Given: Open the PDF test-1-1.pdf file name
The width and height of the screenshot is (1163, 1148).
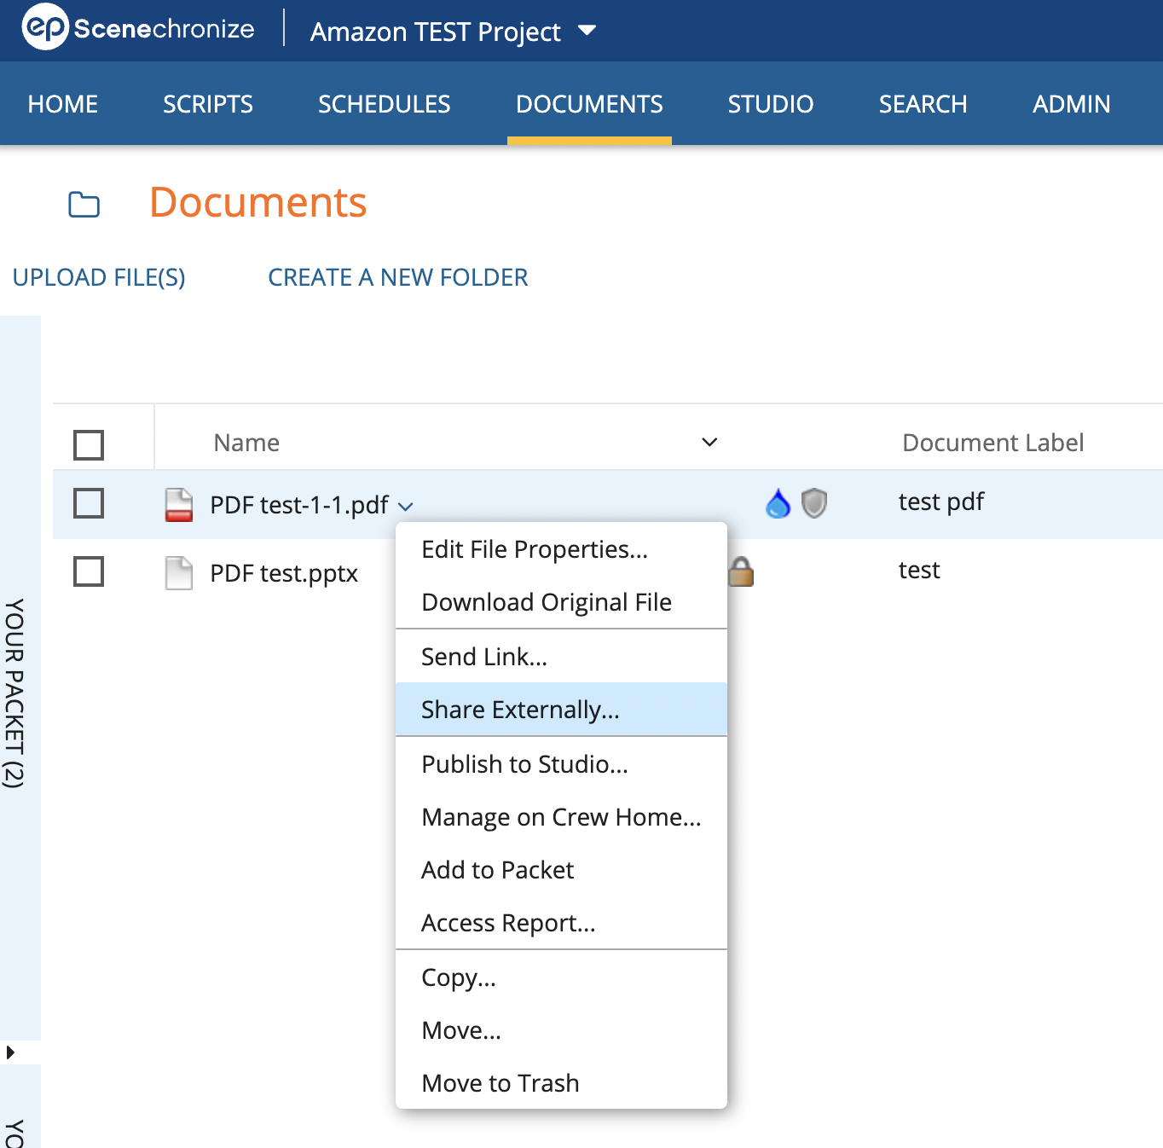Looking at the screenshot, I should click(x=299, y=505).
